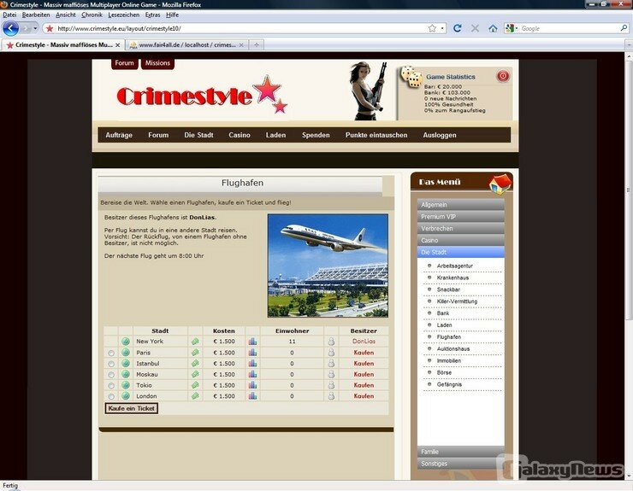This screenshot has width=633, height=491.
Task: Close the Crimestyle browser tab
Action: tap(117, 45)
